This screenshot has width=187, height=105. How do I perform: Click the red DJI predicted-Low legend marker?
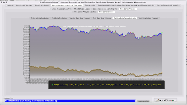click(70, 85)
